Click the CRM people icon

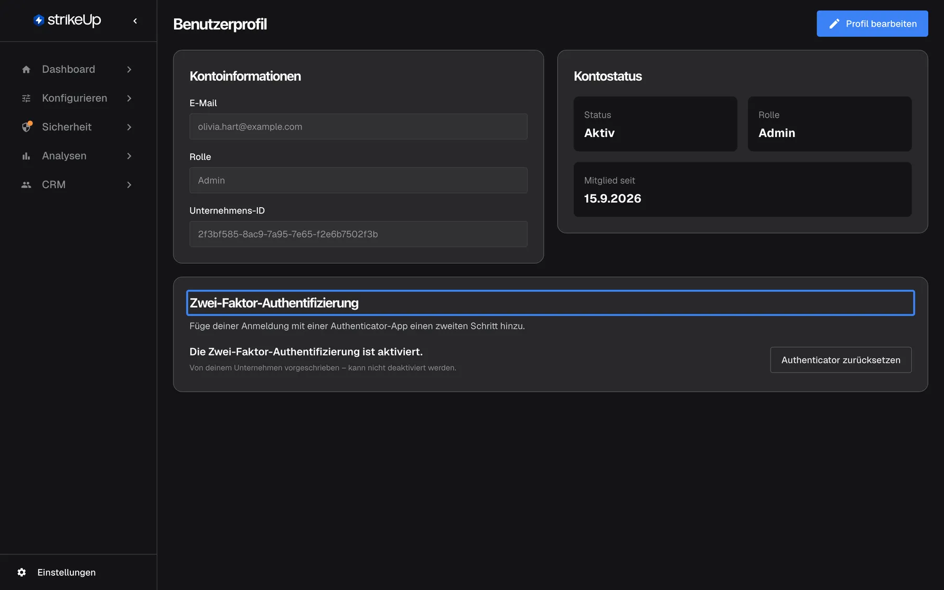point(26,185)
